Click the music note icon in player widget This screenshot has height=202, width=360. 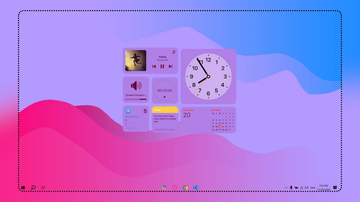174,52
